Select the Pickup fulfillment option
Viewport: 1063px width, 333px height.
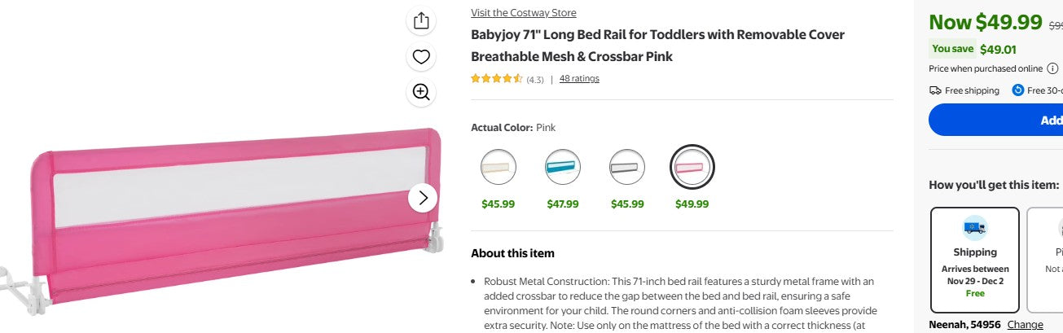[1045, 259]
